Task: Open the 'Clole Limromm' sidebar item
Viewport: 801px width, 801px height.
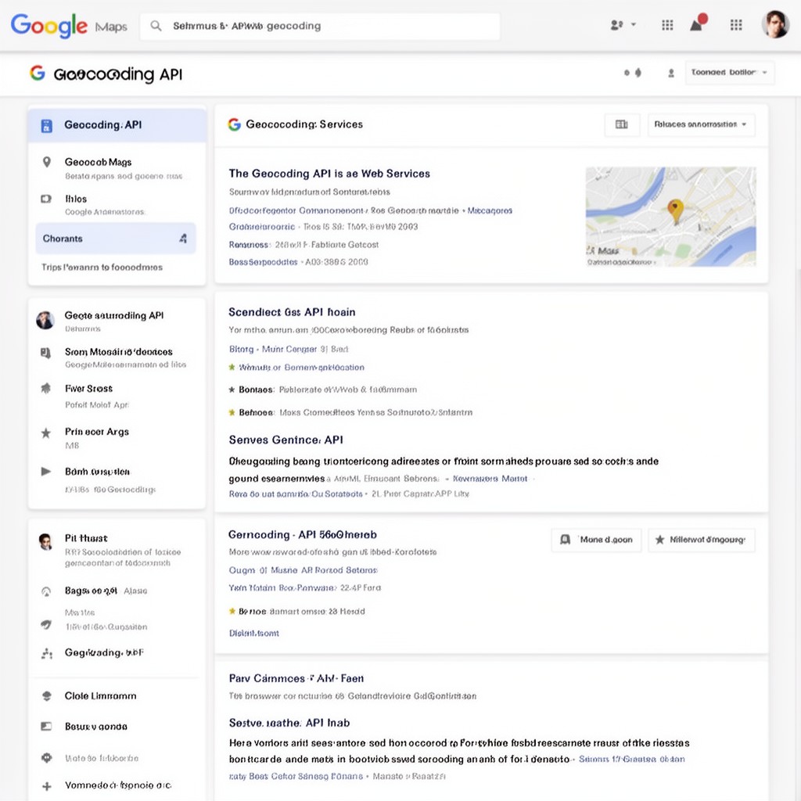Action: tap(100, 696)
